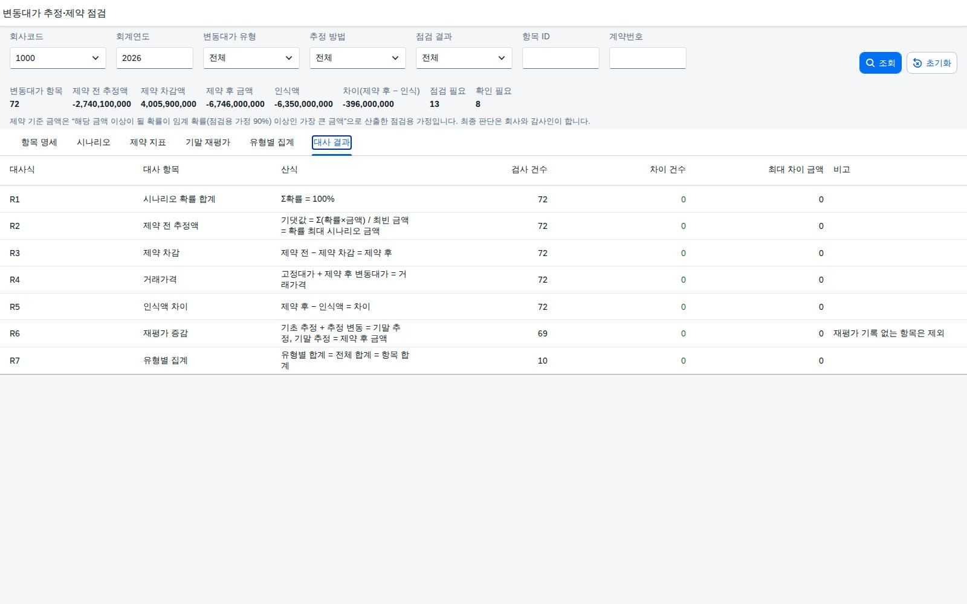
Task: Select the 유형별 집계 tab
Action: click(x=272, y=143)
